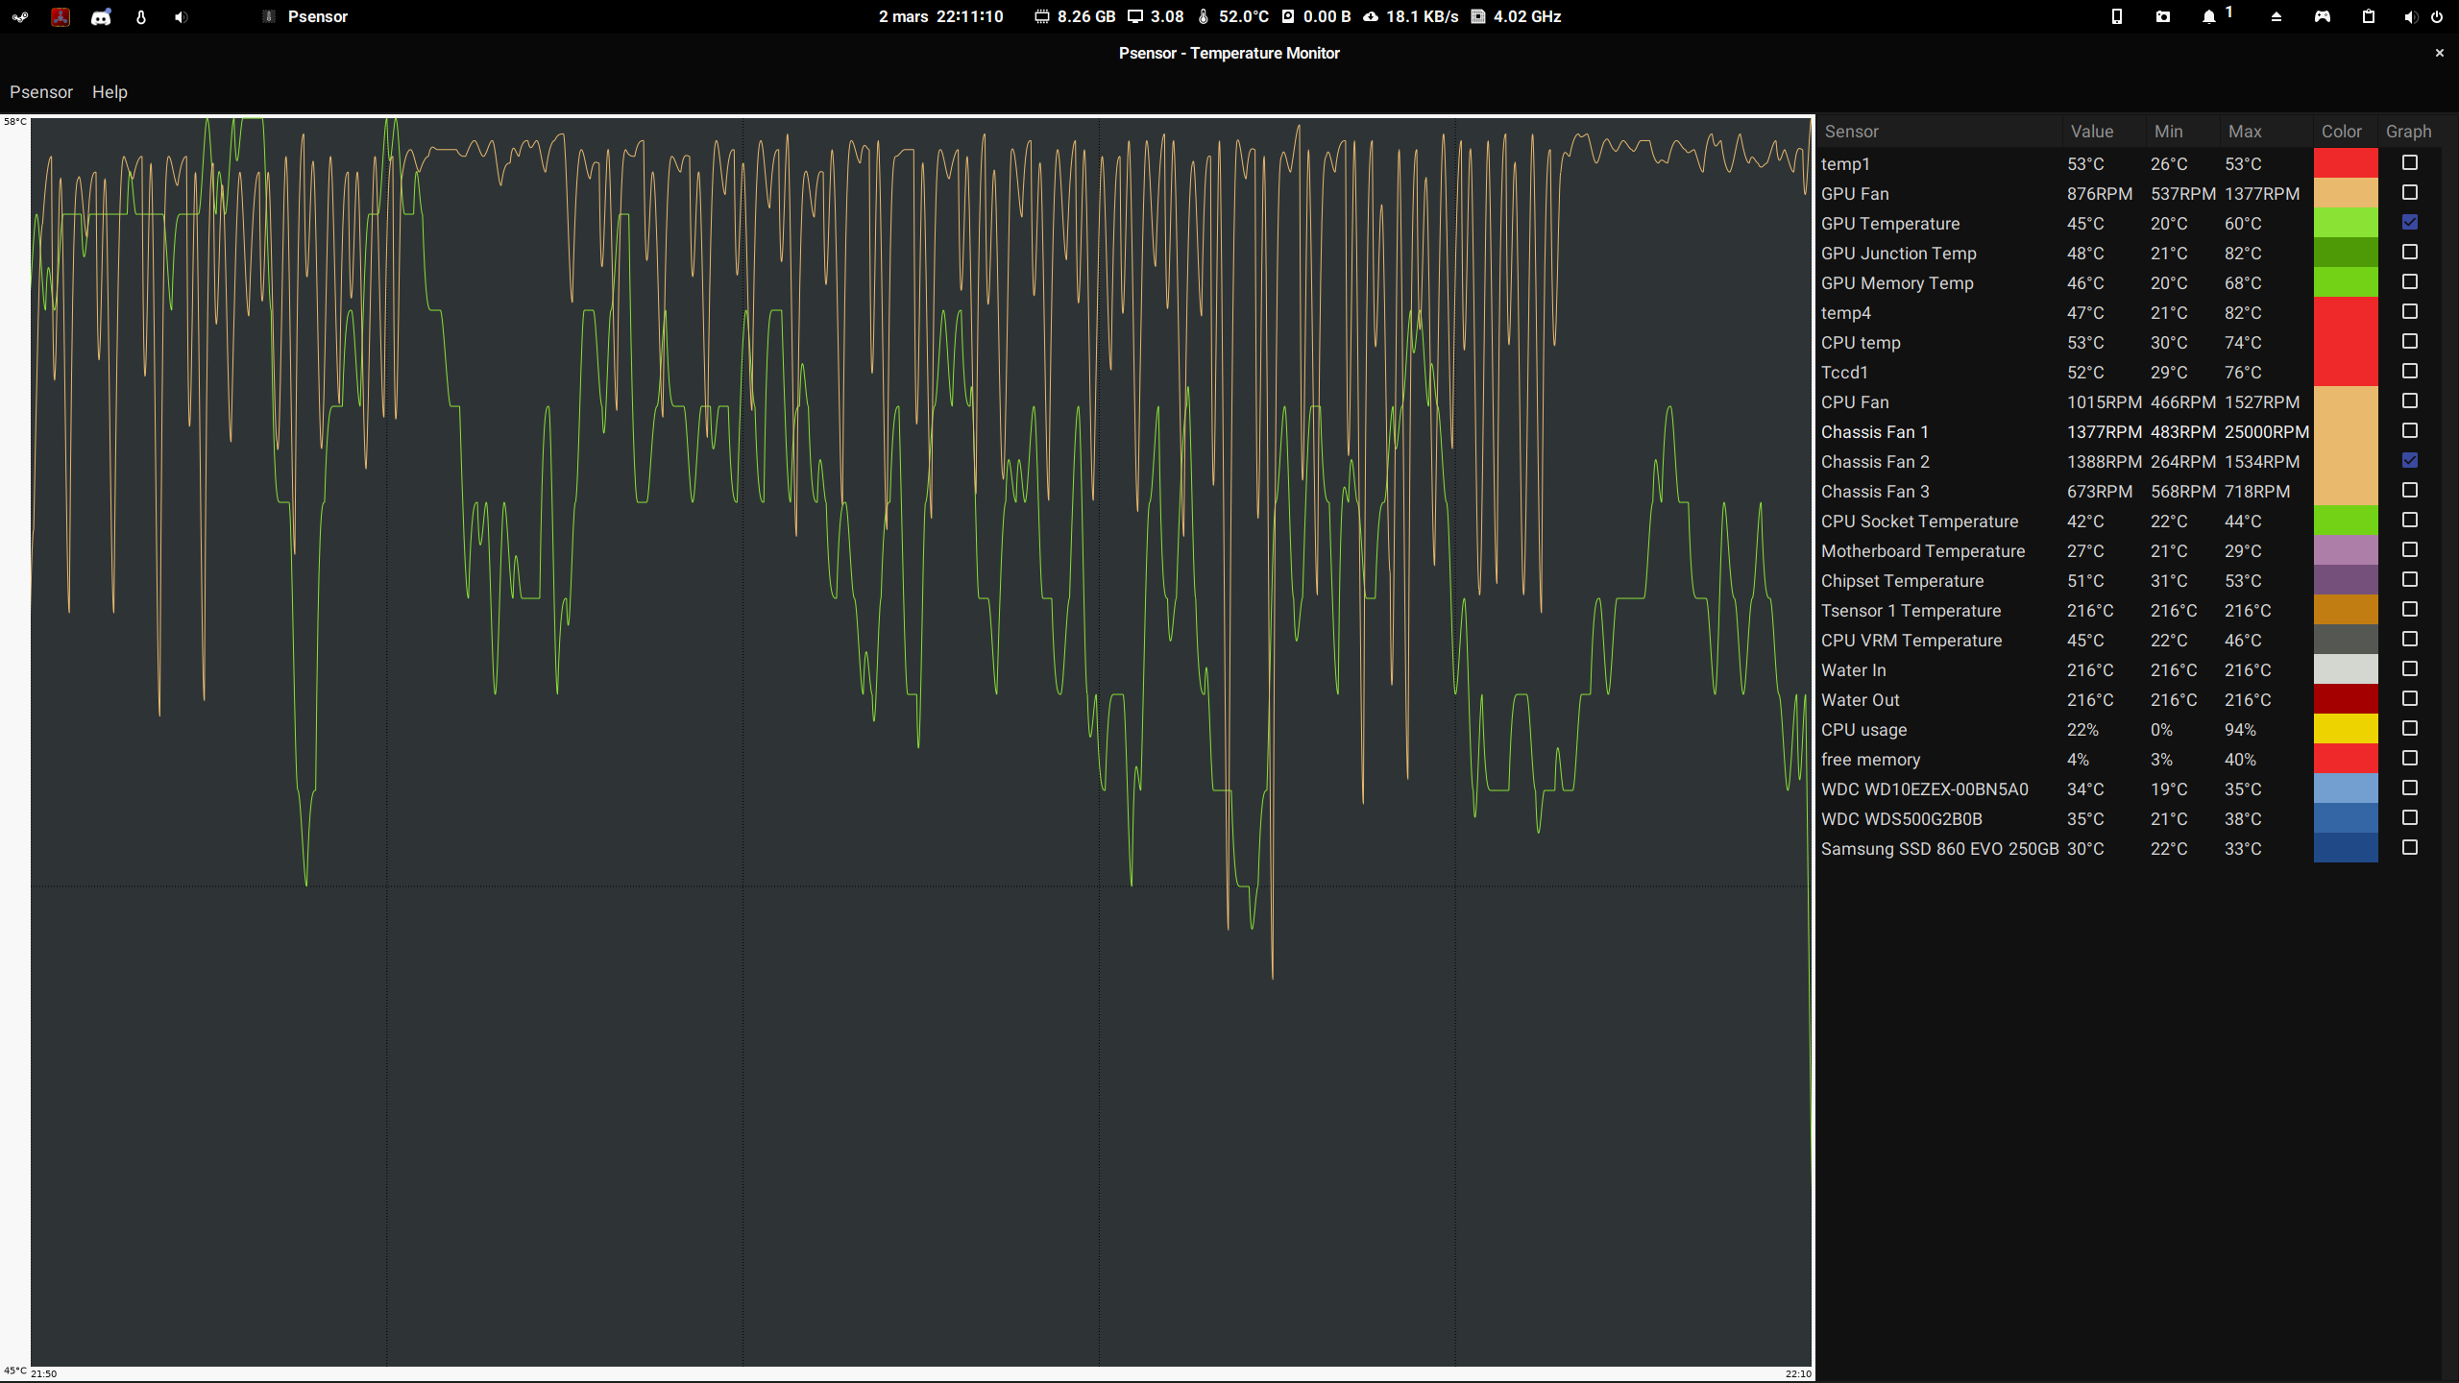Click the phone connection tray icon
The height and width of the screenshot is (1383, 2459).
click(x=2116, y=16)
